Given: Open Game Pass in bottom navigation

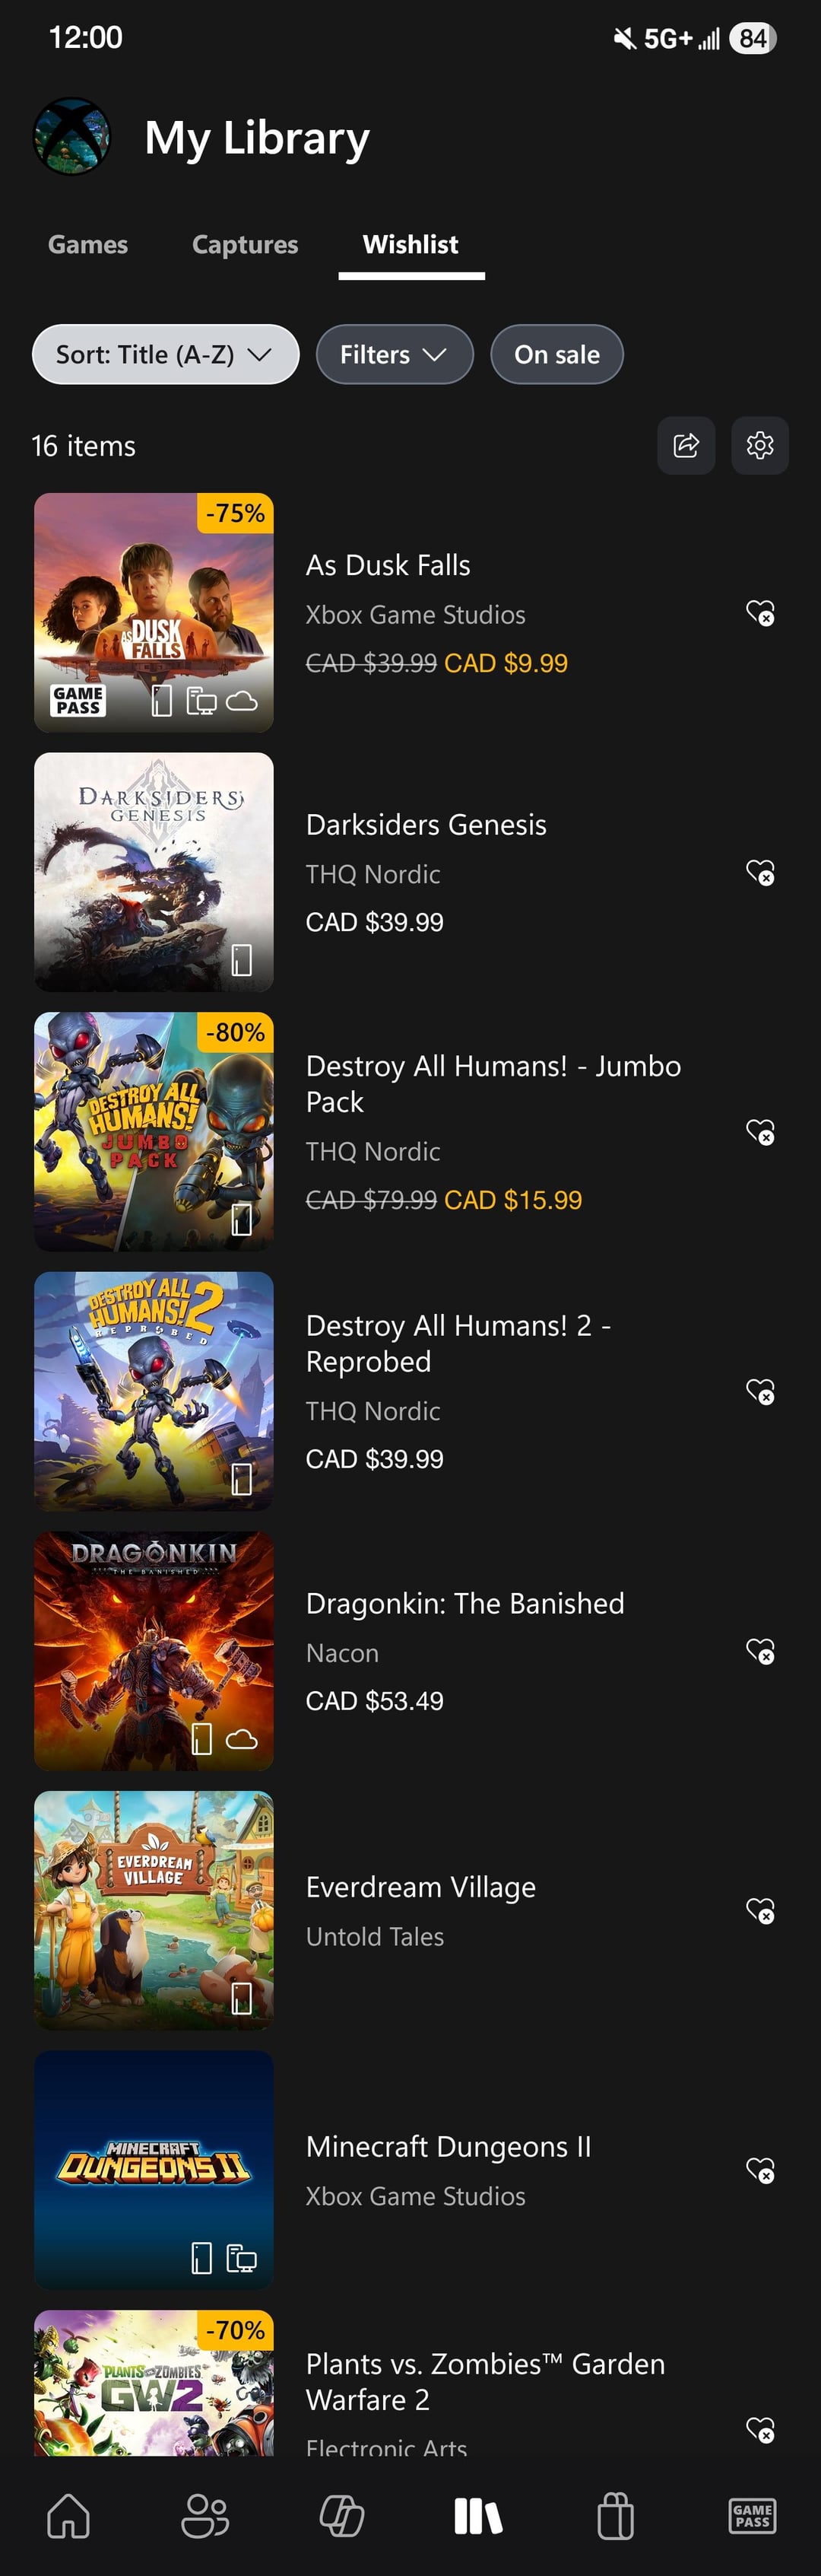Looking at the screenshot, I should (x=752, y=2515).
